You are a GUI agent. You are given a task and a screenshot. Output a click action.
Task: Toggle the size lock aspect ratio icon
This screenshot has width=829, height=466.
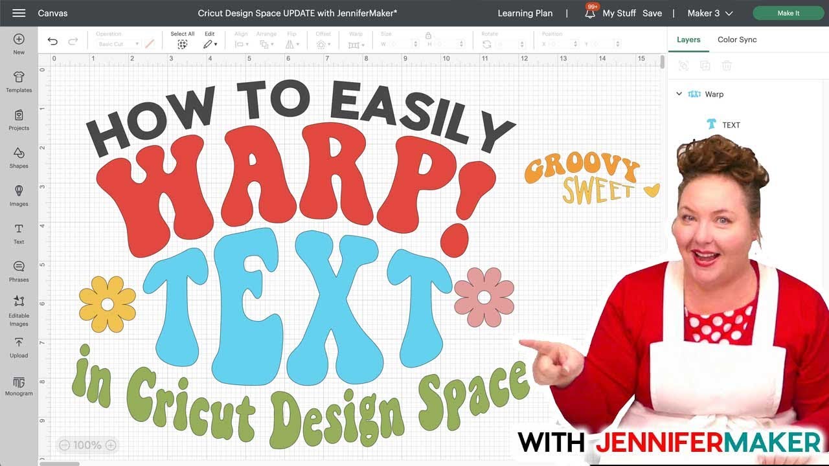point(428,36)
